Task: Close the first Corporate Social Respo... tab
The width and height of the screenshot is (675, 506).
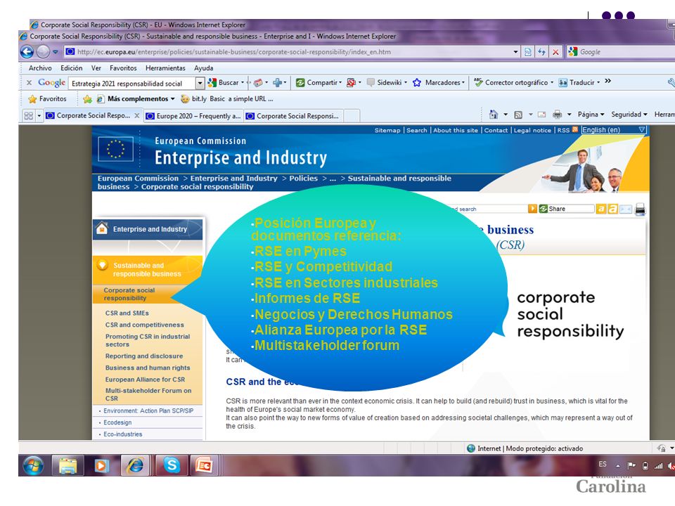Action: 137,116
